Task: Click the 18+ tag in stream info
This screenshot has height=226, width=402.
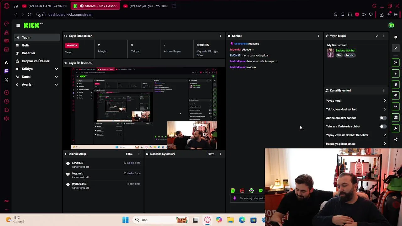Action: (x=339, y=55)
